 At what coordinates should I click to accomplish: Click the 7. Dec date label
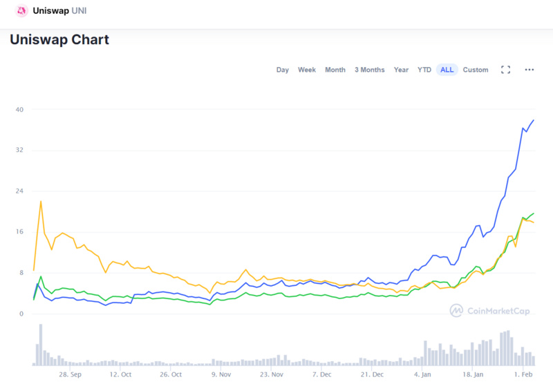click(321, 374)
